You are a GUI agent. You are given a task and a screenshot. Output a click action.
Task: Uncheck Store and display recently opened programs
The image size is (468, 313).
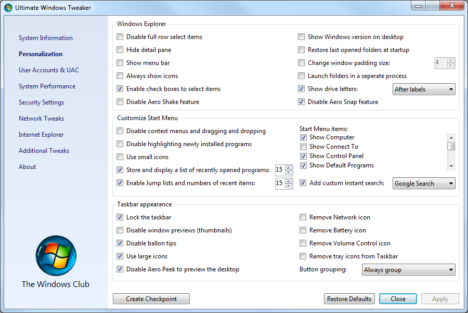coord(120,170)
